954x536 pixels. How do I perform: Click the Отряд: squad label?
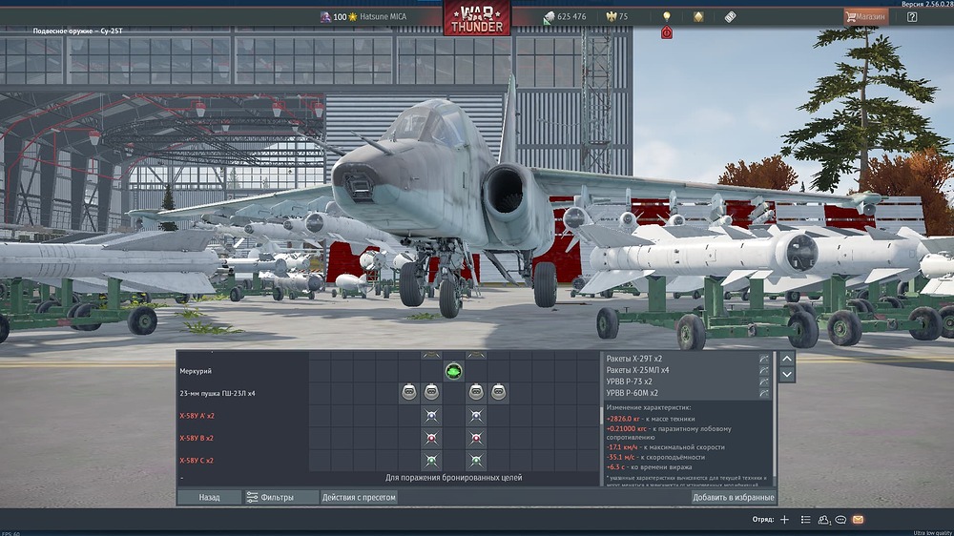click(763, 520)
